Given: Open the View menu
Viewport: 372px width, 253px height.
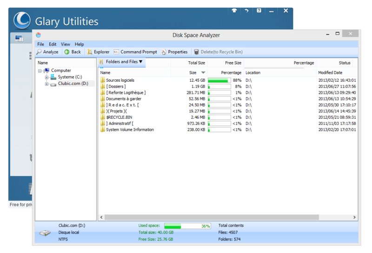Looking at the screenshot, I should point(66,44).
